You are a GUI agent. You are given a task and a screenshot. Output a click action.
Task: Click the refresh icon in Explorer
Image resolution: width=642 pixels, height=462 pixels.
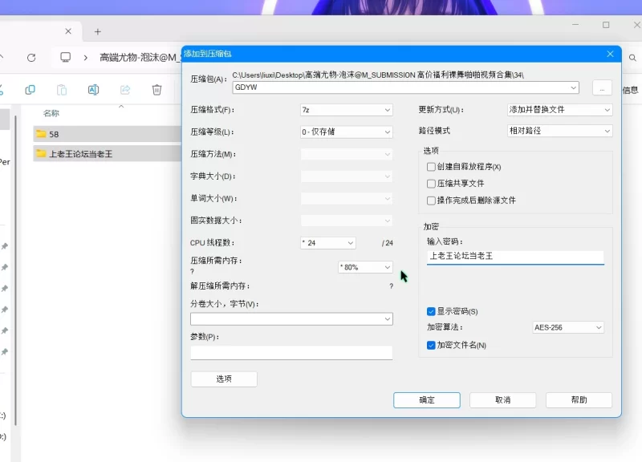[x=31, y=58]
